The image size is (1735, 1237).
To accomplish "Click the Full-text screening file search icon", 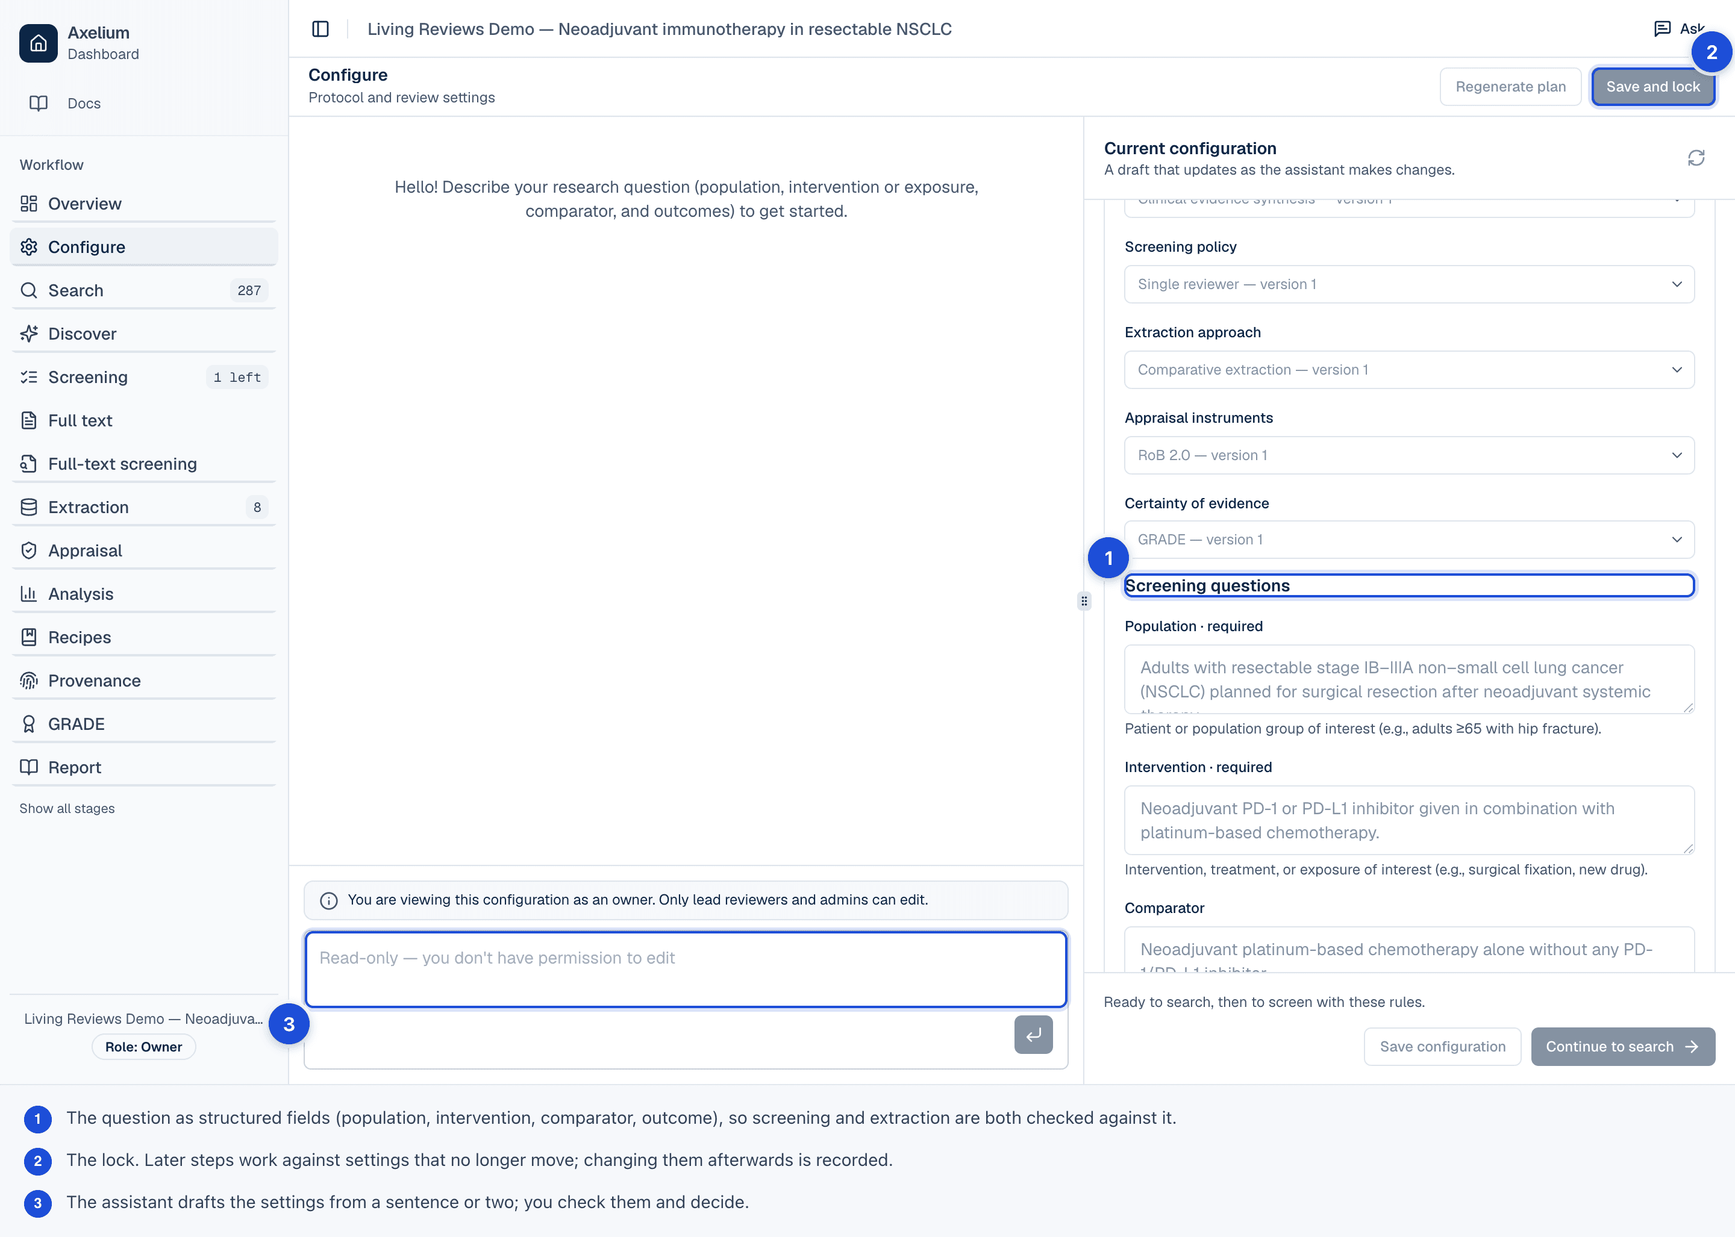I will [x=29, y=464].
